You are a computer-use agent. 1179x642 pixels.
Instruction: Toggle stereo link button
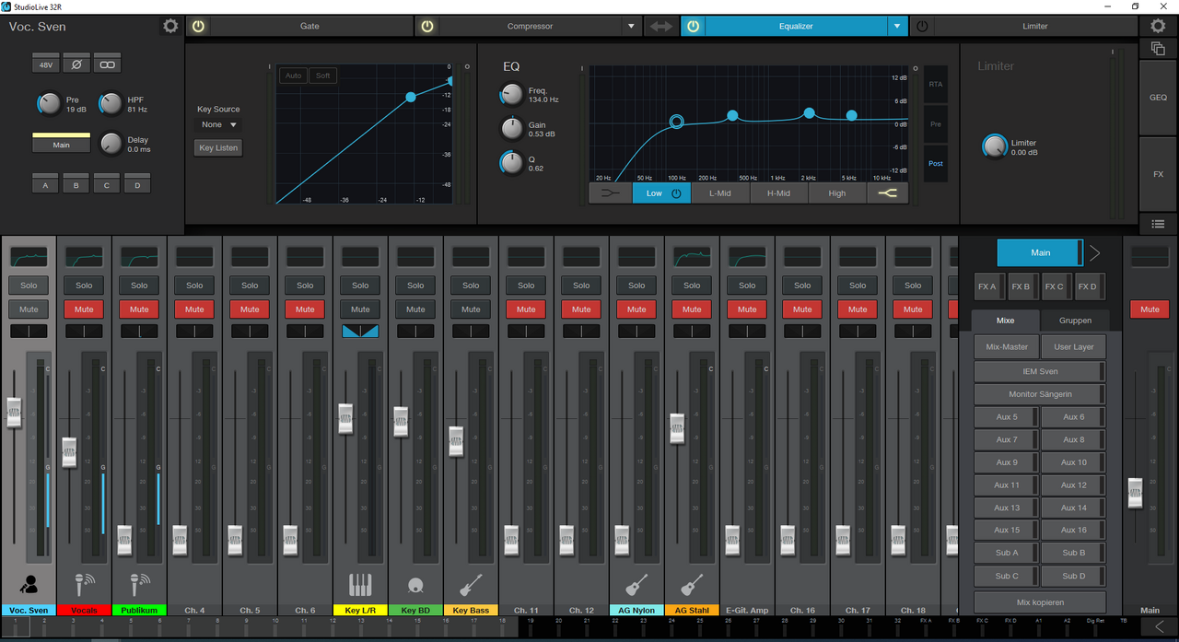pyautogui.click(x=108, y=64)
